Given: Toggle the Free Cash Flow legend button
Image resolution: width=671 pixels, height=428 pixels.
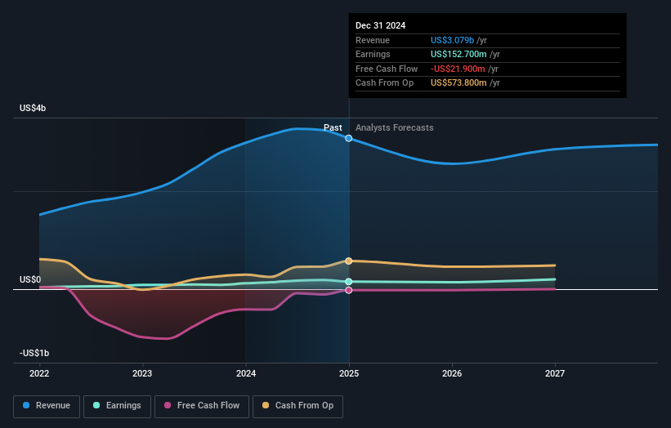Looking at the screenshot, I should tap(202, 406).
